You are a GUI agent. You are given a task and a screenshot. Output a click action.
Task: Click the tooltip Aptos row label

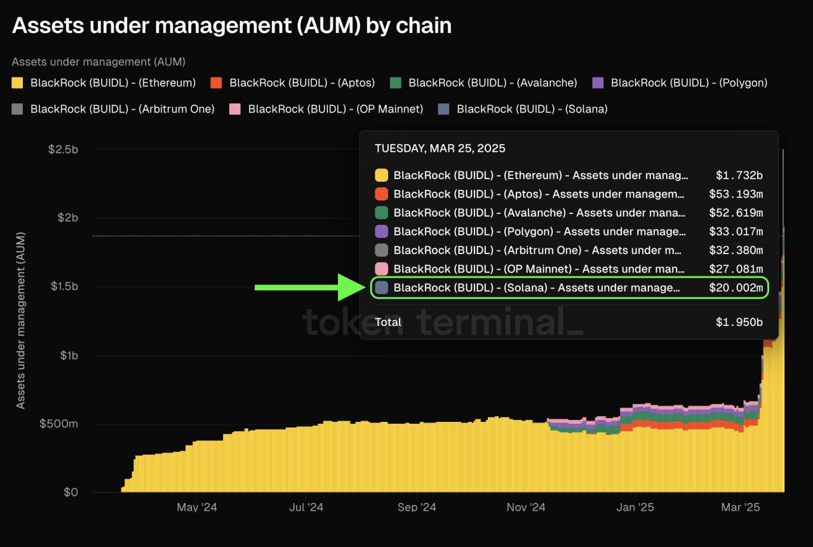(539, 194)
